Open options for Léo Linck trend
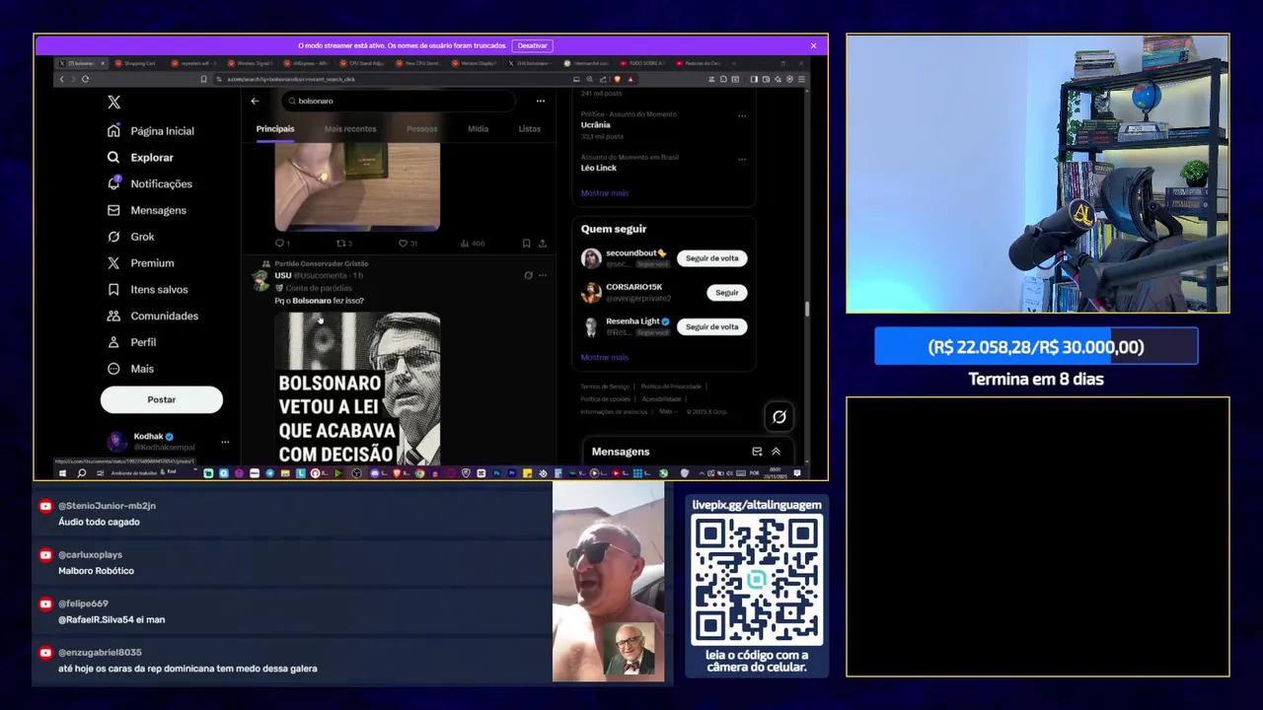The image size is (1263, 710). [x=742, y=159]
